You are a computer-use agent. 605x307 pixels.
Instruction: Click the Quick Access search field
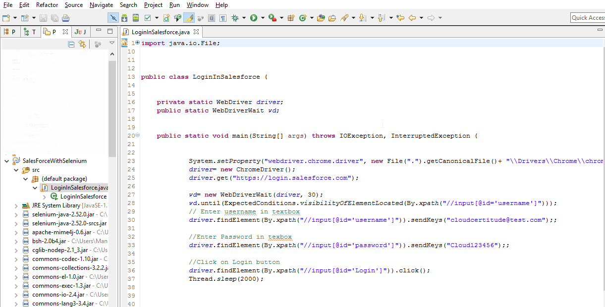tap(588, 18)
